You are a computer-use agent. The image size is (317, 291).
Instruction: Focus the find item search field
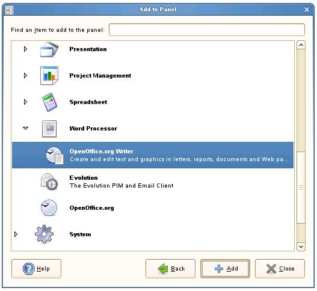click(207, 30)
